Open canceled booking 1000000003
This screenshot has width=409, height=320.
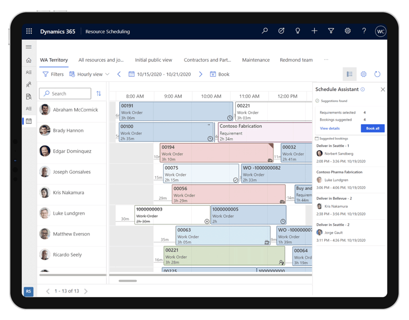(x=172, y=215)
